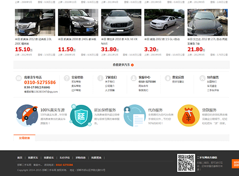The width and height of the screenshot is (239, 176).
Task: Click the price 21.80万
Action: 196,49
